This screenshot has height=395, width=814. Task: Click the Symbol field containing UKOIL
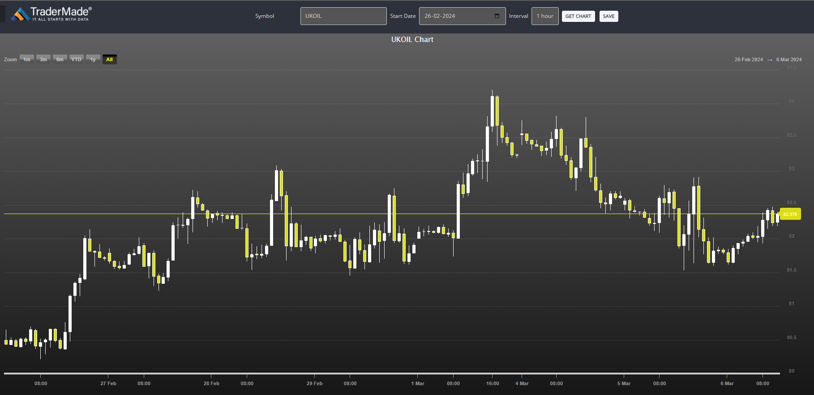pyautogui.click(x=343, y=16)
